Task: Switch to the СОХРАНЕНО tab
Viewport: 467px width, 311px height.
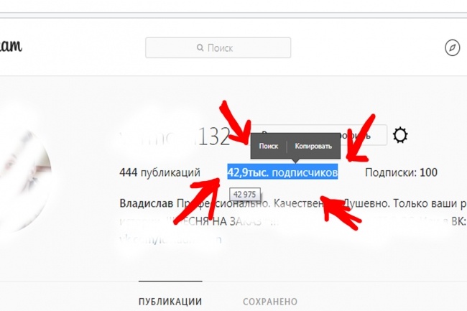Action: (270, 302)
